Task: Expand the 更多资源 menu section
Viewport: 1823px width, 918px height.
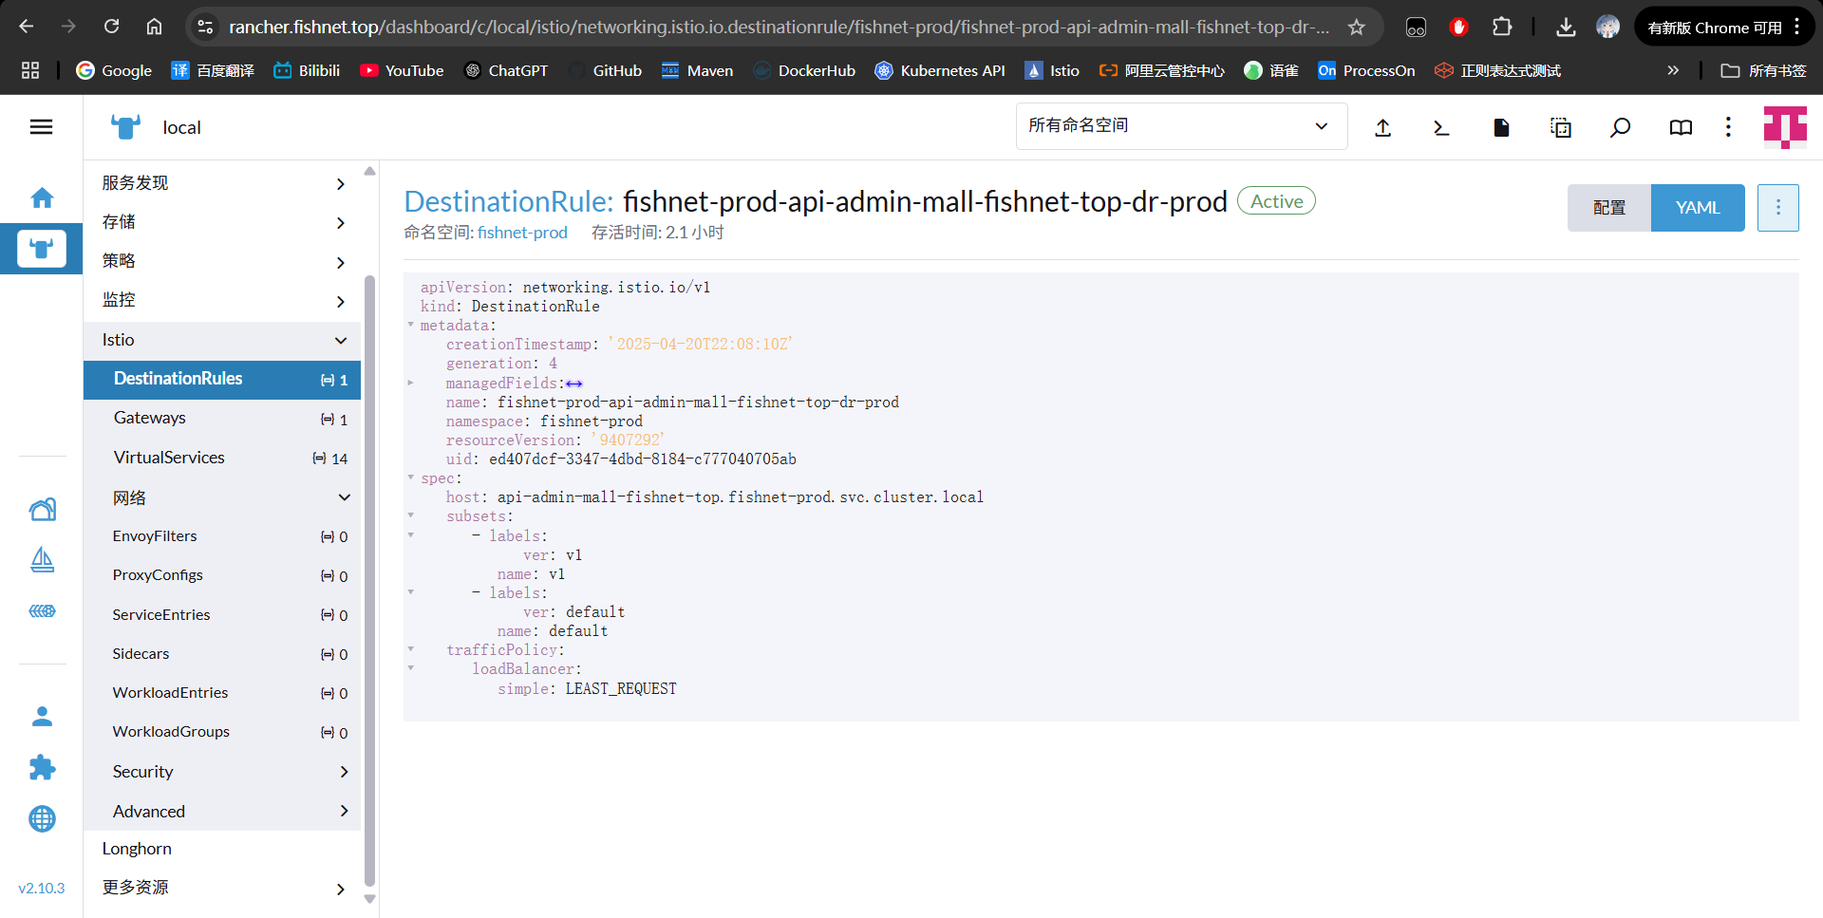Action: [222, 888]
